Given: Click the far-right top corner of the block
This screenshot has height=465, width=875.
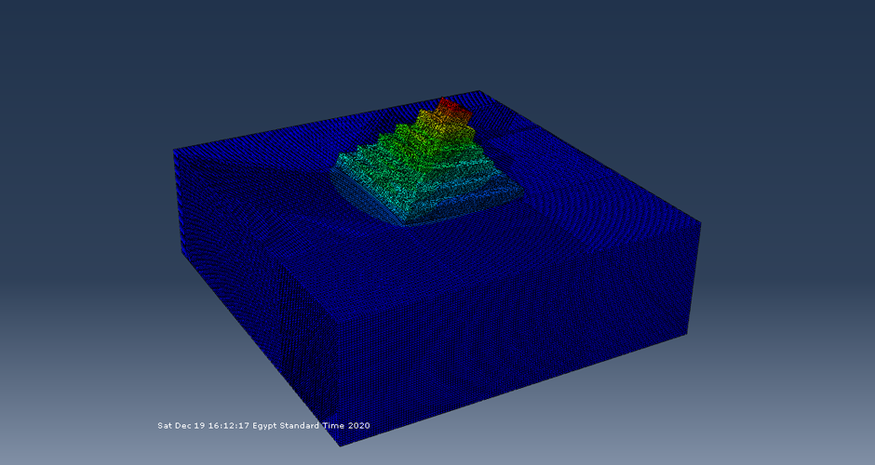Looking at the screenshot, I should pyautogui.click(x=699, y=221).
